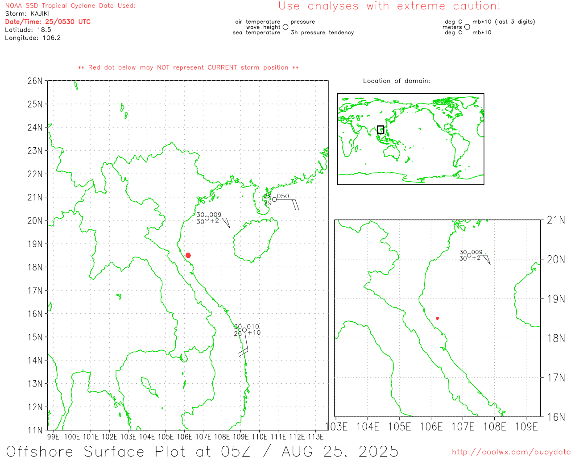
Task: Click the 14N latitude axis label
Action: (x=35, y=361)
